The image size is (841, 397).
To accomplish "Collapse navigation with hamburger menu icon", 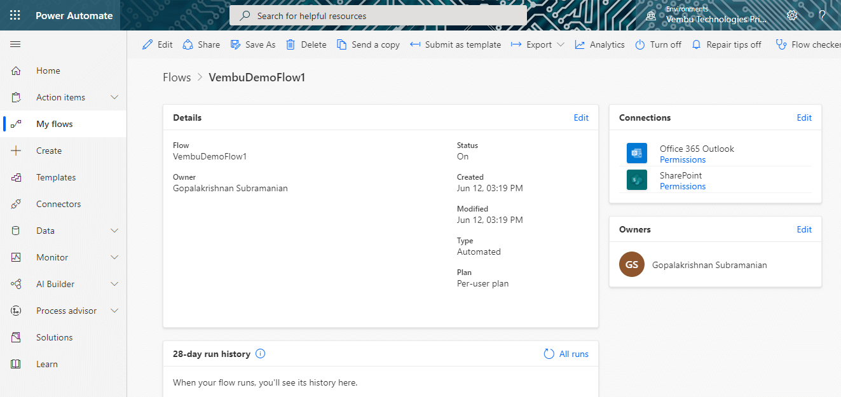I will (x=16, y=44).
